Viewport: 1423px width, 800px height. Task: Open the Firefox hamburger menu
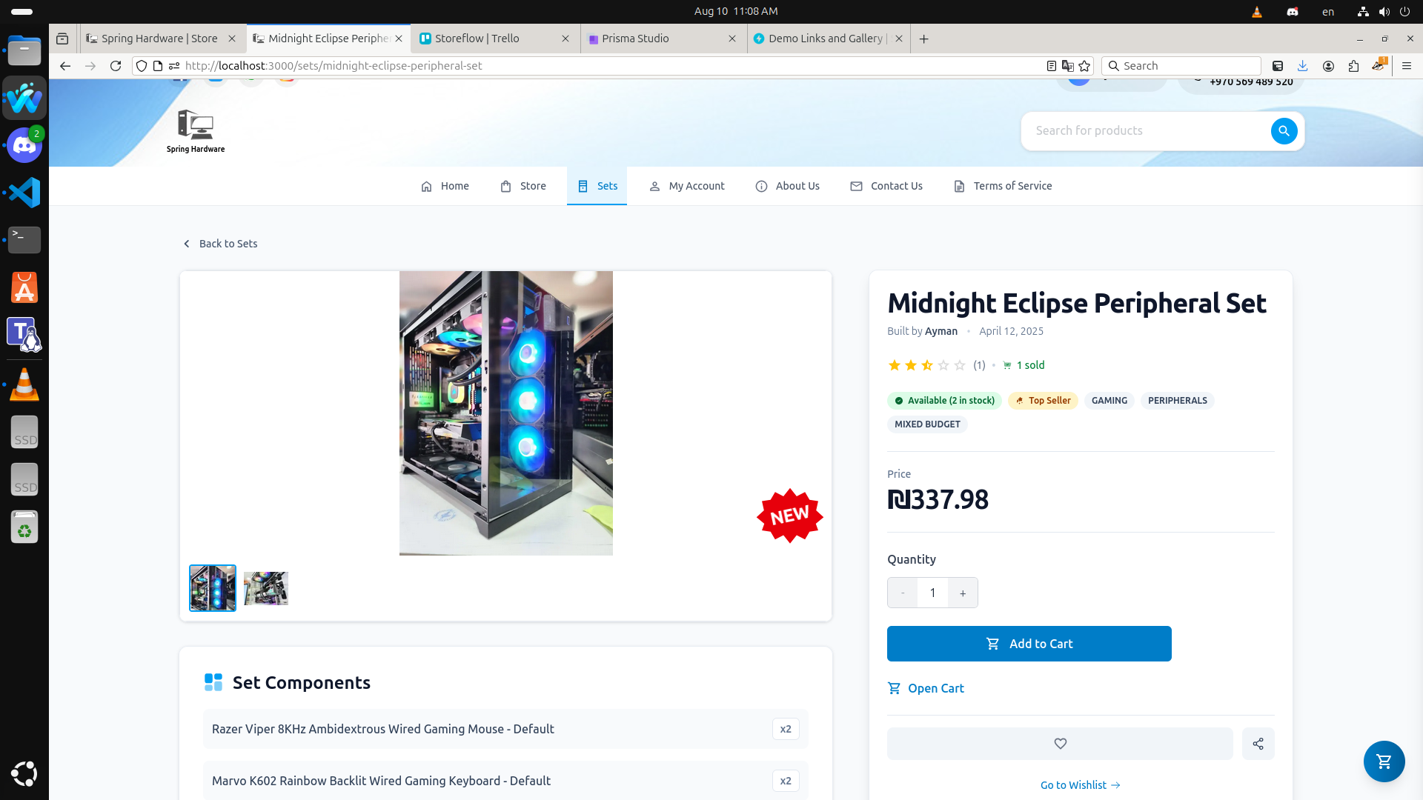1406,66
